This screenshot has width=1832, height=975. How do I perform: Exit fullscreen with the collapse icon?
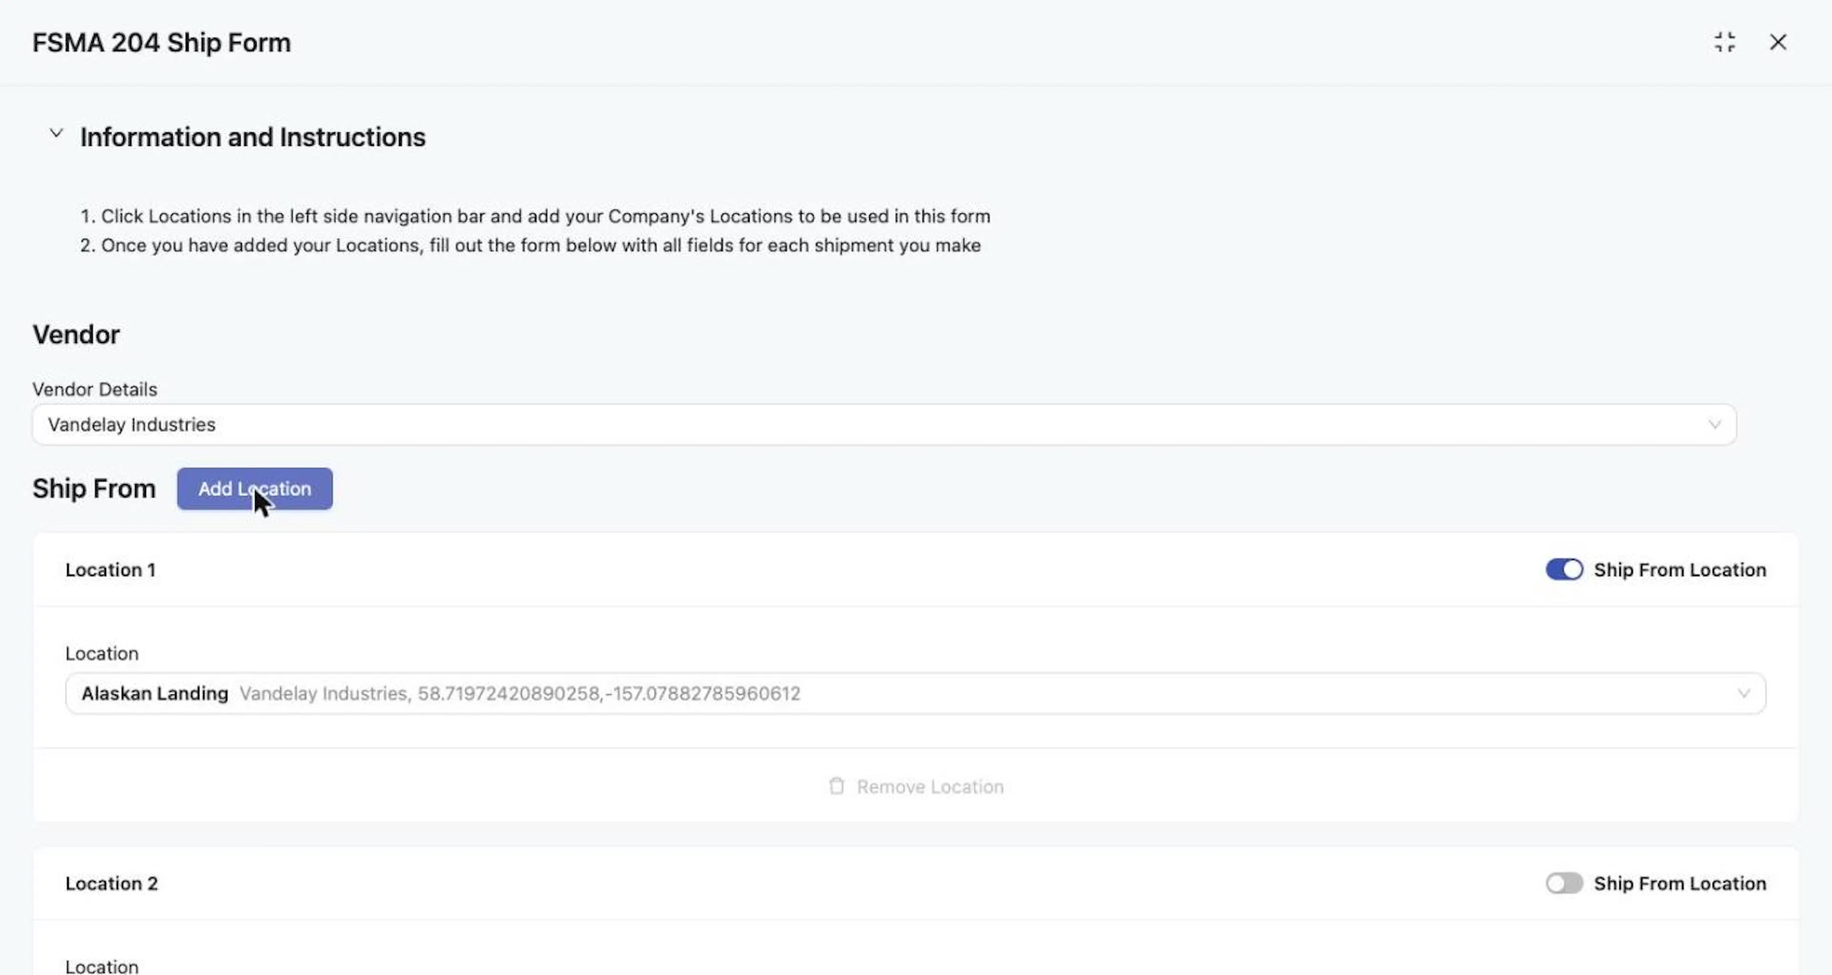pos(1725,42)
